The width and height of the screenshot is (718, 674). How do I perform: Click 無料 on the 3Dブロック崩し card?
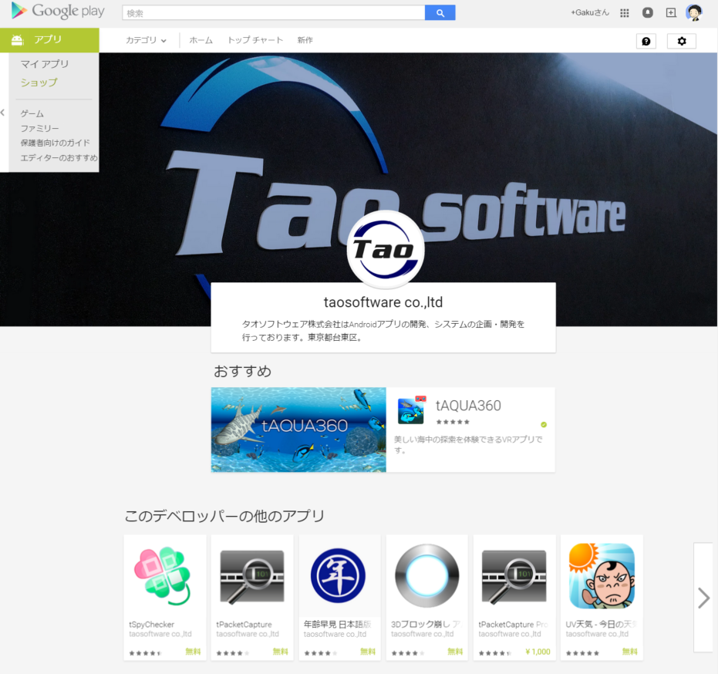[x=455, y=652]
